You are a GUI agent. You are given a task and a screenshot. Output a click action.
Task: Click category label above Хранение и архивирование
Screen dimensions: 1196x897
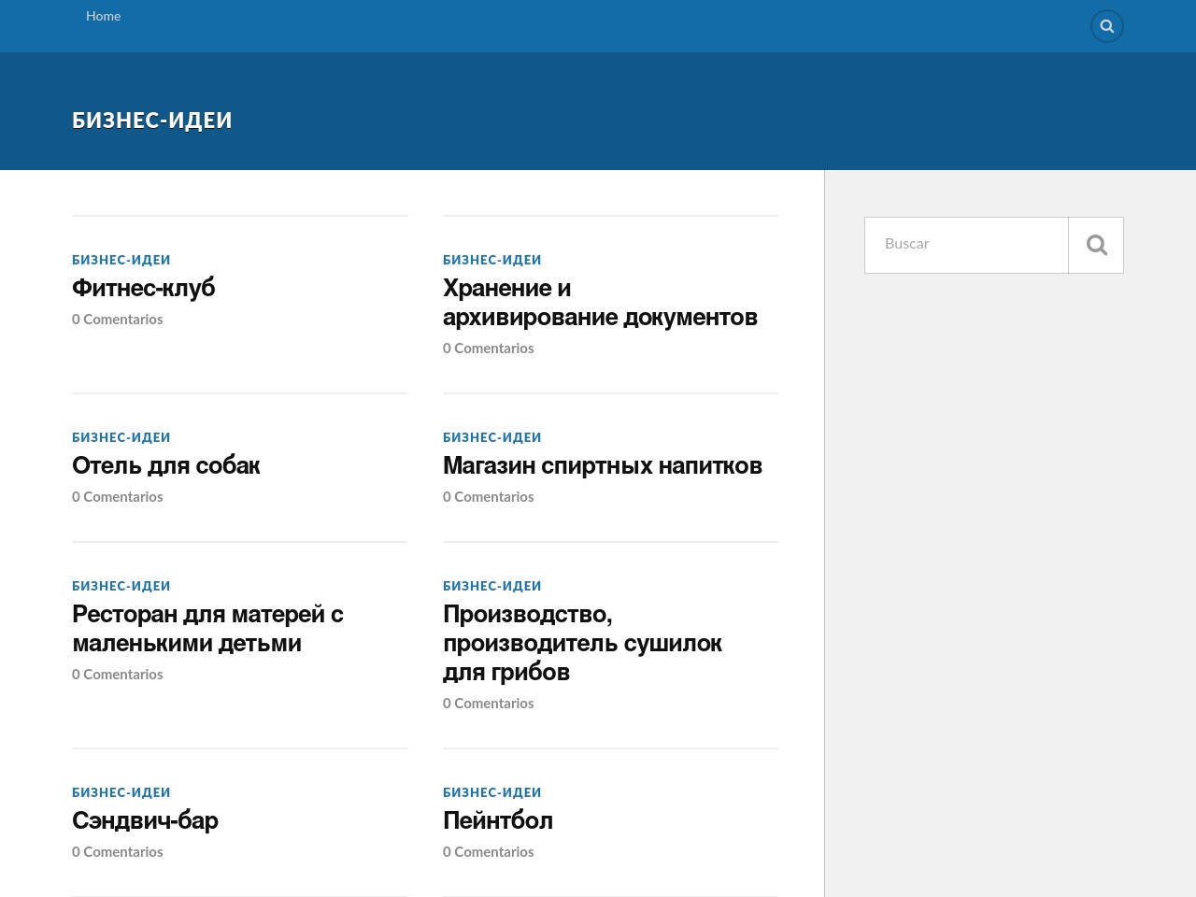click(x=492, y=260)
